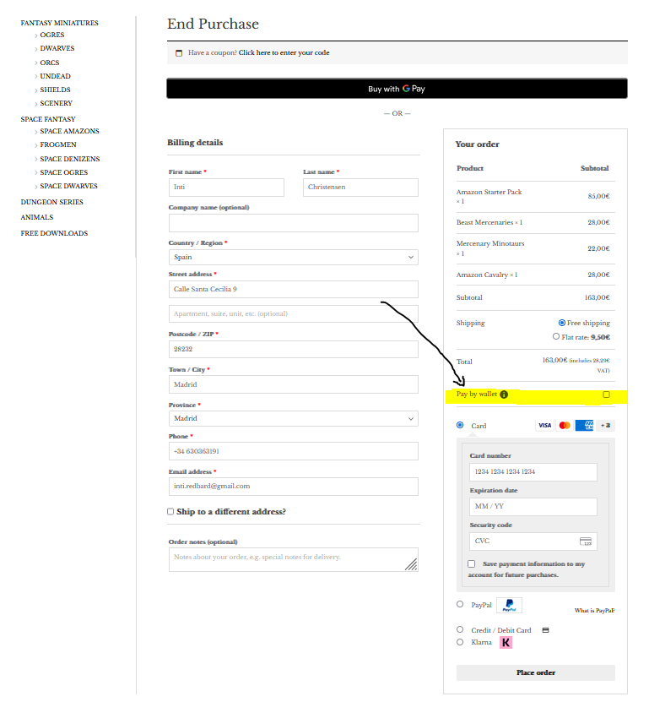649x702 pixels.
Task: Click 'Click here to enter your code' link
Action: [x=284, y=53]
